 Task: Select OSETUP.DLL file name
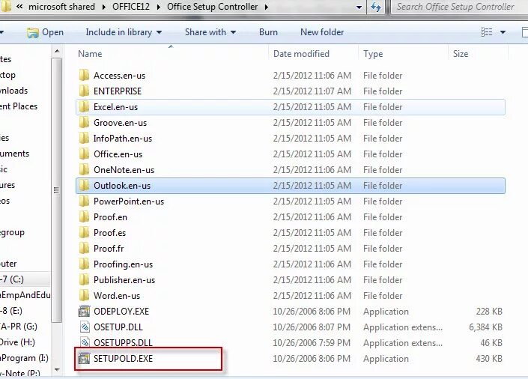point(118,327)
